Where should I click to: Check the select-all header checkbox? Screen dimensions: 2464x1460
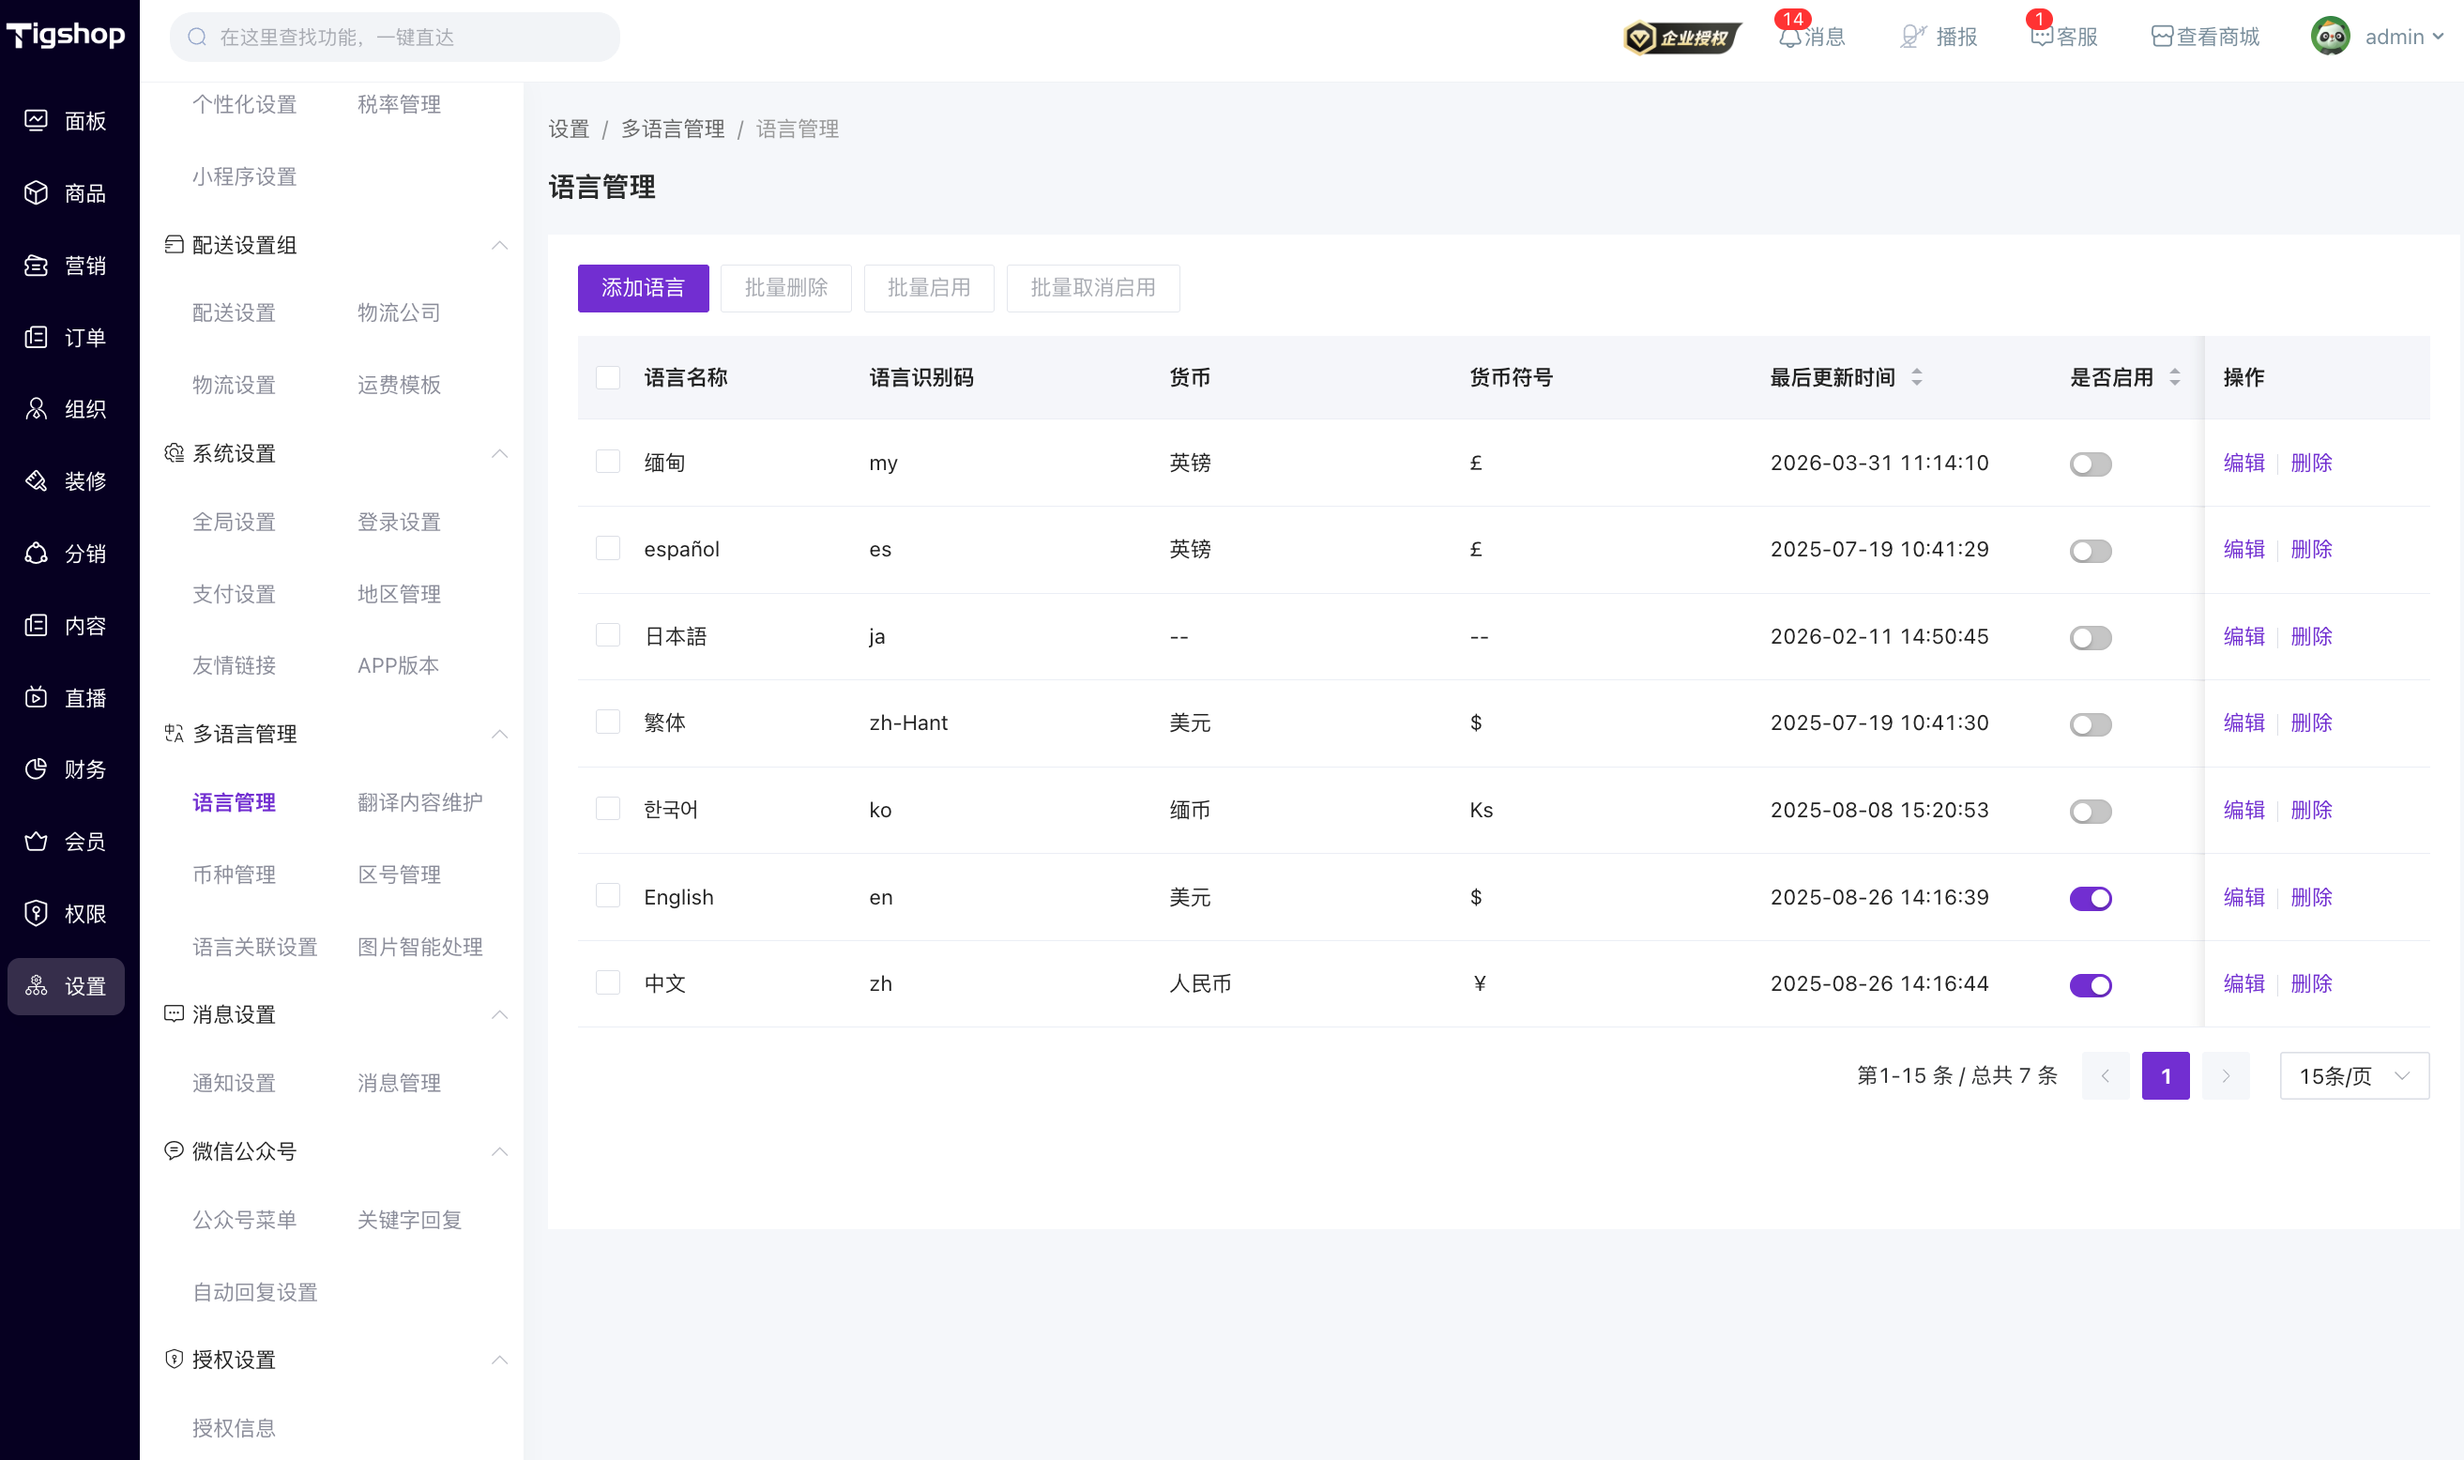tap(608, 378)
